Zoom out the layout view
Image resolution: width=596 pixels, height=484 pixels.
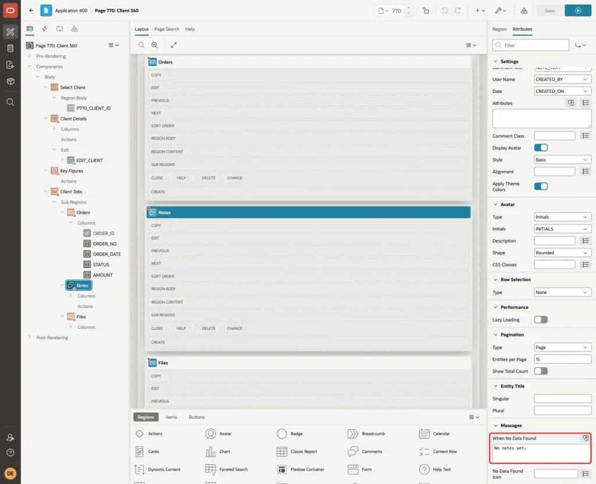pos(141,45)
